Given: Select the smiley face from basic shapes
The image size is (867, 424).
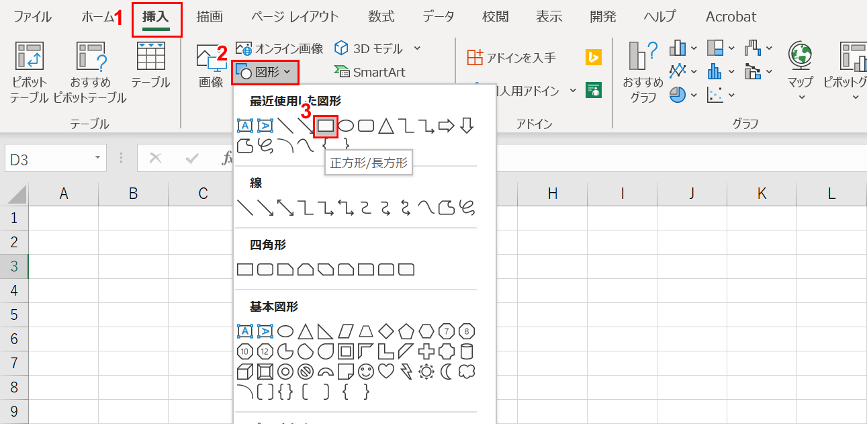Looking at the screenshot, I should (x=366, y=372).
